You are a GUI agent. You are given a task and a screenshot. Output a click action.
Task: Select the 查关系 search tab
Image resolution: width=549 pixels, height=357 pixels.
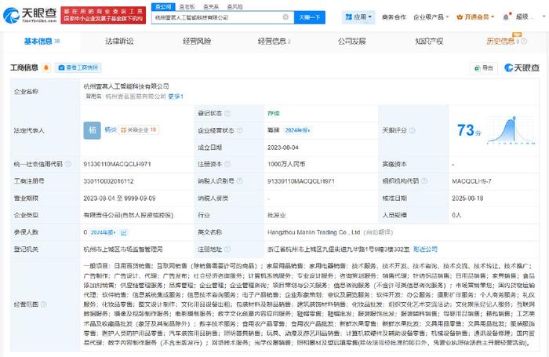(x=211, y=6)
